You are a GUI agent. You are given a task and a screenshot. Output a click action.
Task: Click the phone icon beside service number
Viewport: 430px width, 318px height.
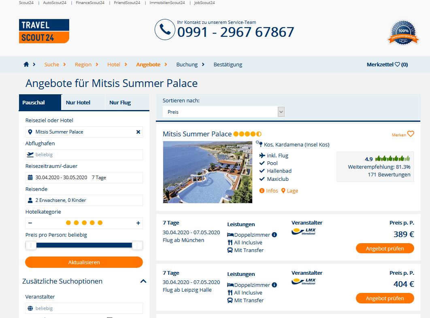point(165,30)
